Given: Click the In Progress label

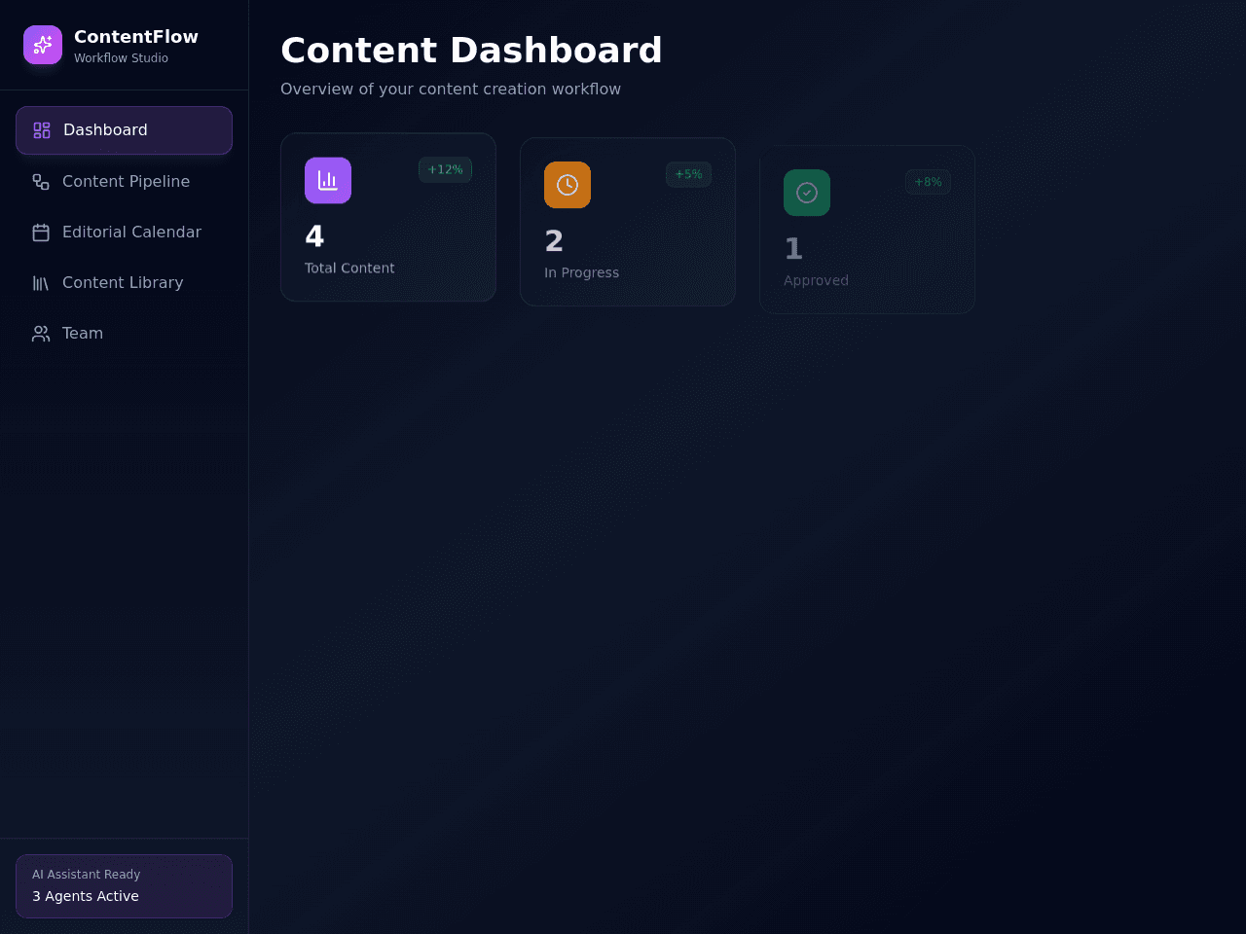Looking at the screenshot, I should 581,272.
